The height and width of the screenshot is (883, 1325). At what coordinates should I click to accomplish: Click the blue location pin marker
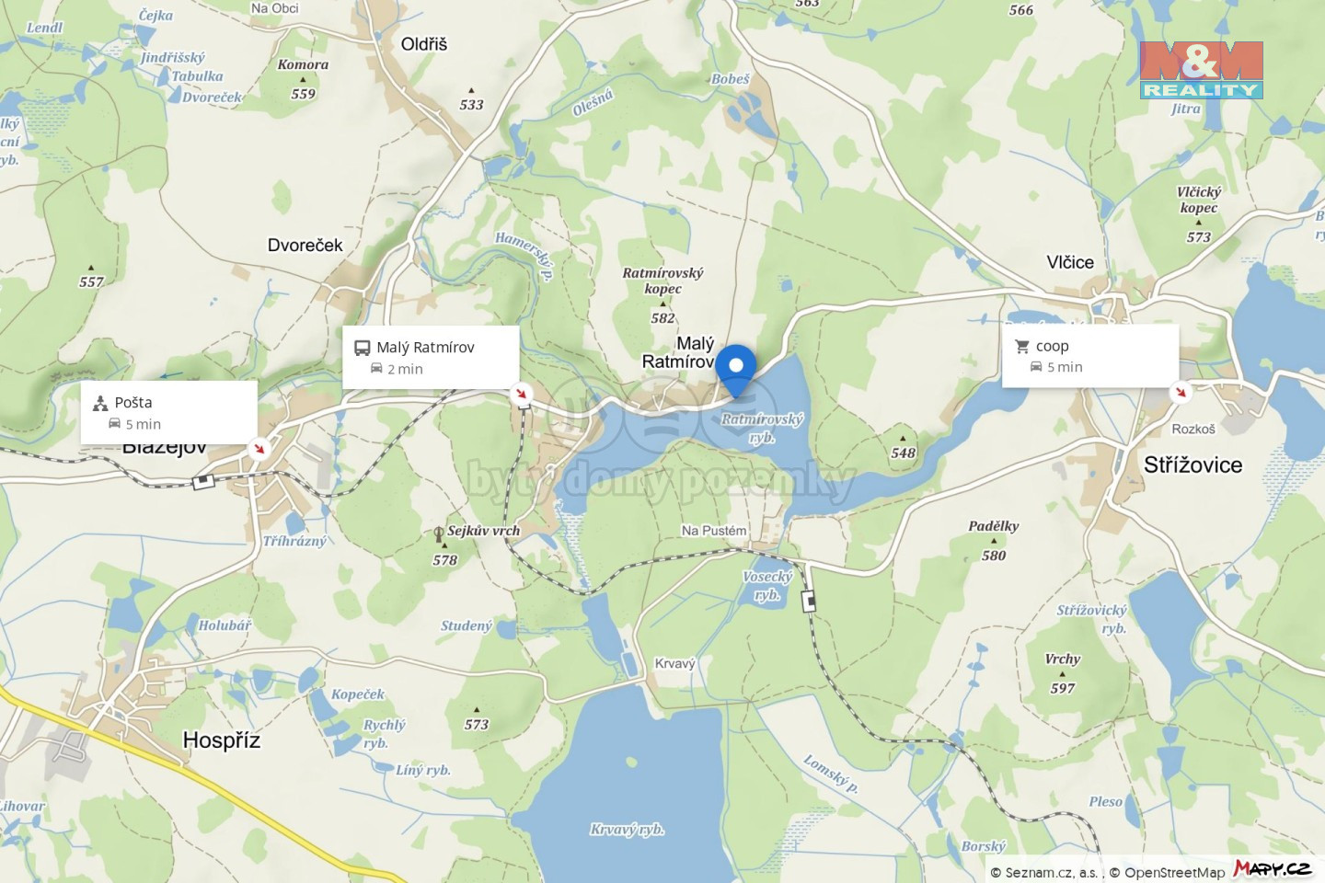736,370
